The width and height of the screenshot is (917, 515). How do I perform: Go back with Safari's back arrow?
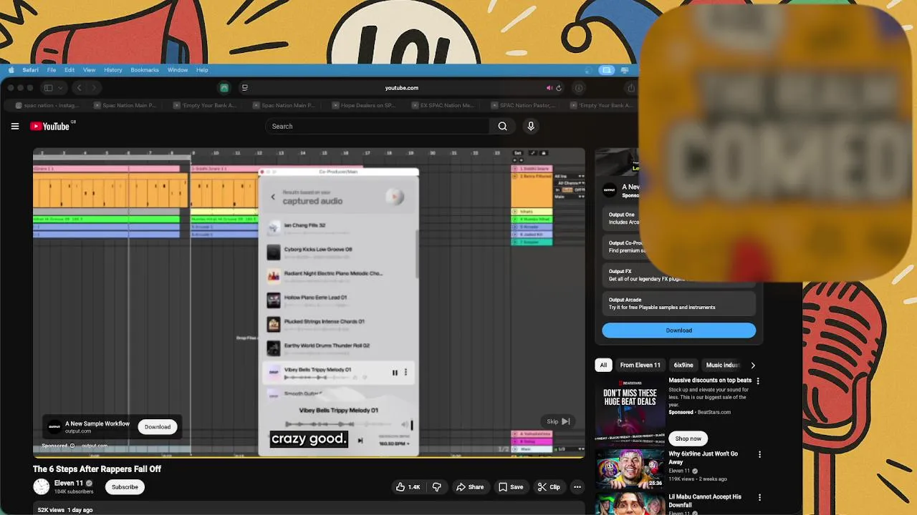pyautogui.click(x=79, y=88)
